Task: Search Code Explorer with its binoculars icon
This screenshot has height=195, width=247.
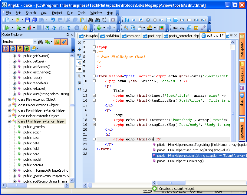Action: click(x=41, y=42)
